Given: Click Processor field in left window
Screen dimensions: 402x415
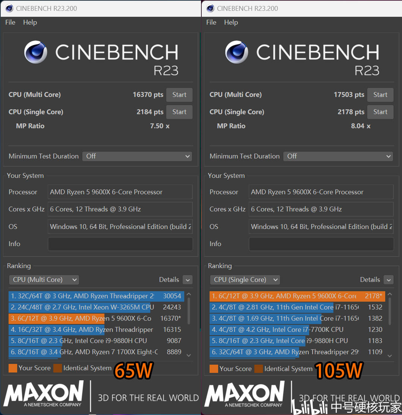Looking at the screenshot, I should pyautogui.click(x=120, y=192).
